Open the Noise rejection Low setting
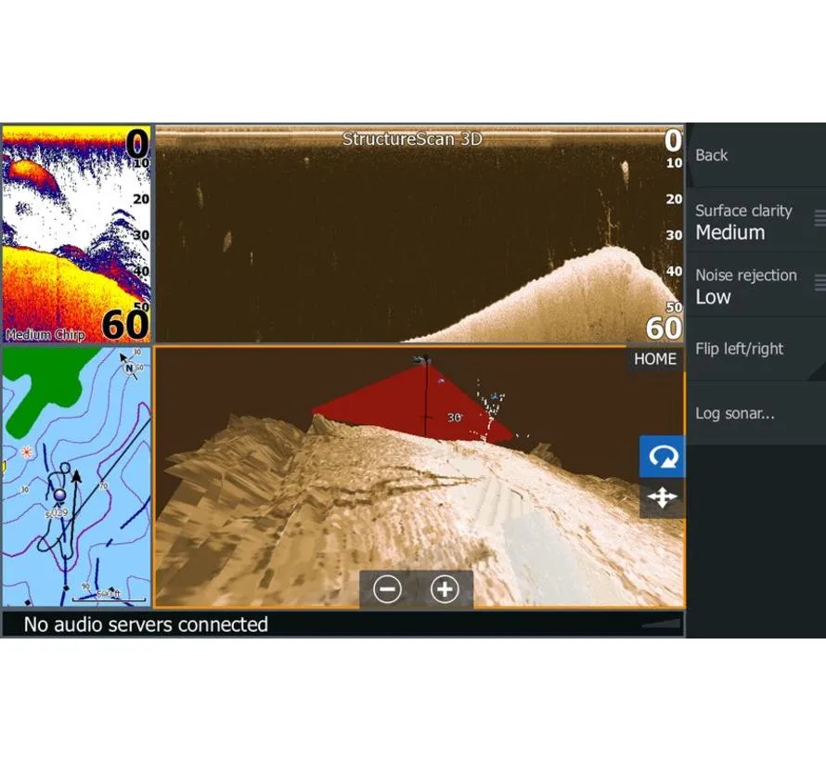 [756, 286]
